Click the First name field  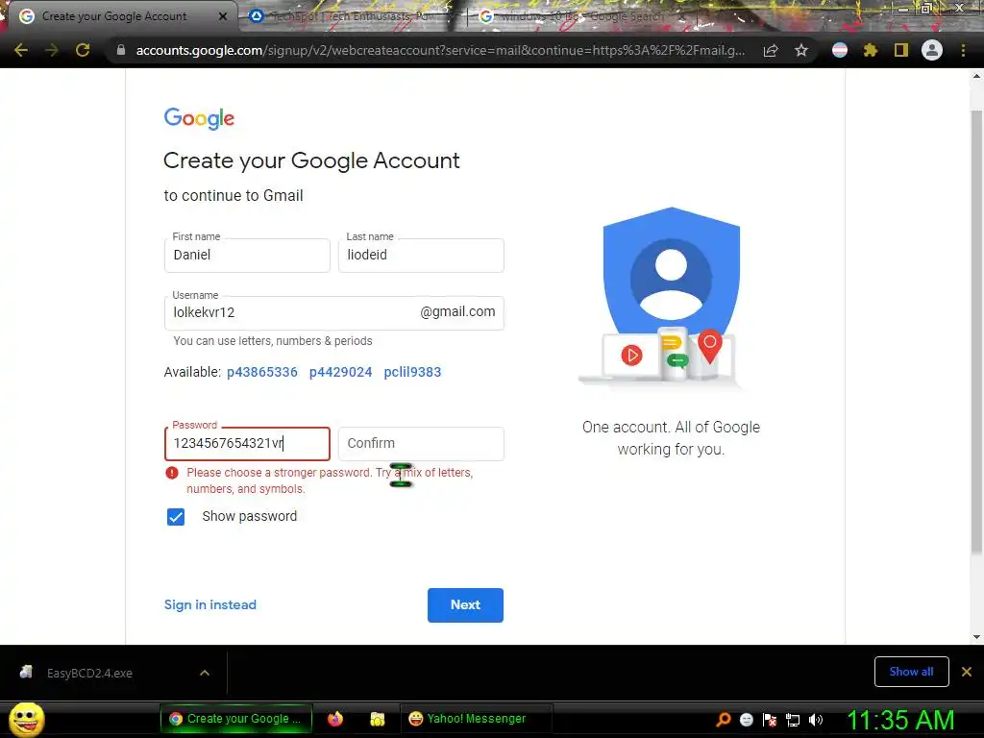[x=247, y=255]
